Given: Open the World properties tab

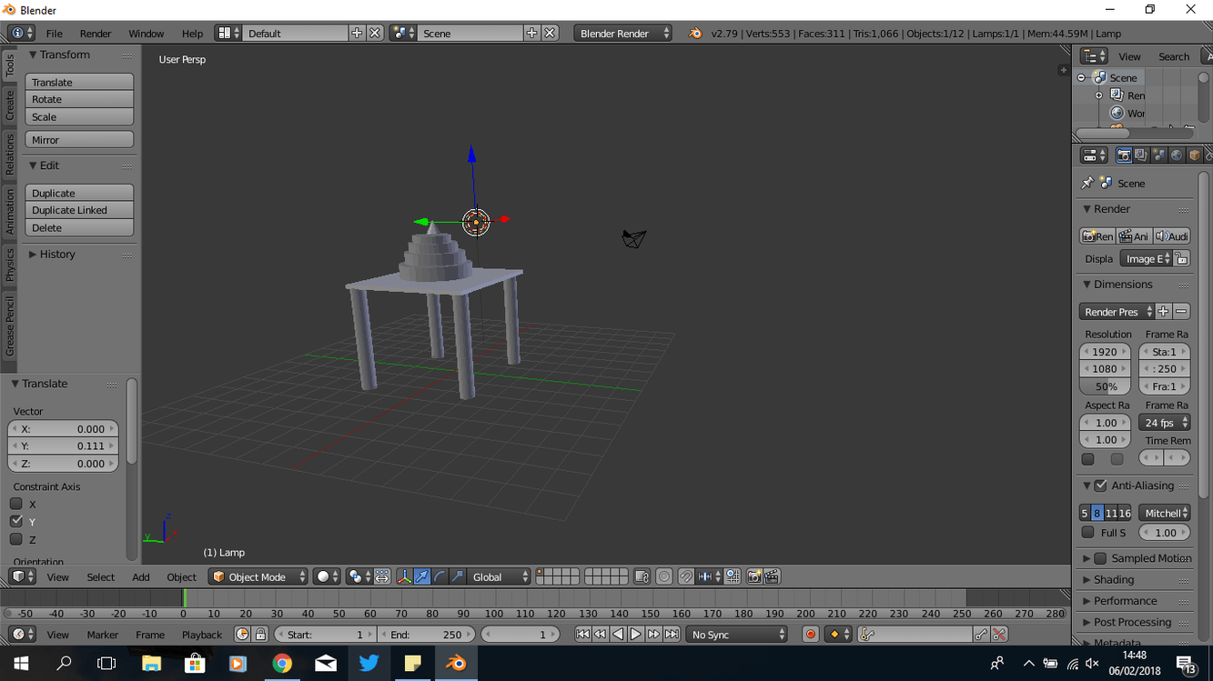Looking at the screenshot, I should (1175, 154).
